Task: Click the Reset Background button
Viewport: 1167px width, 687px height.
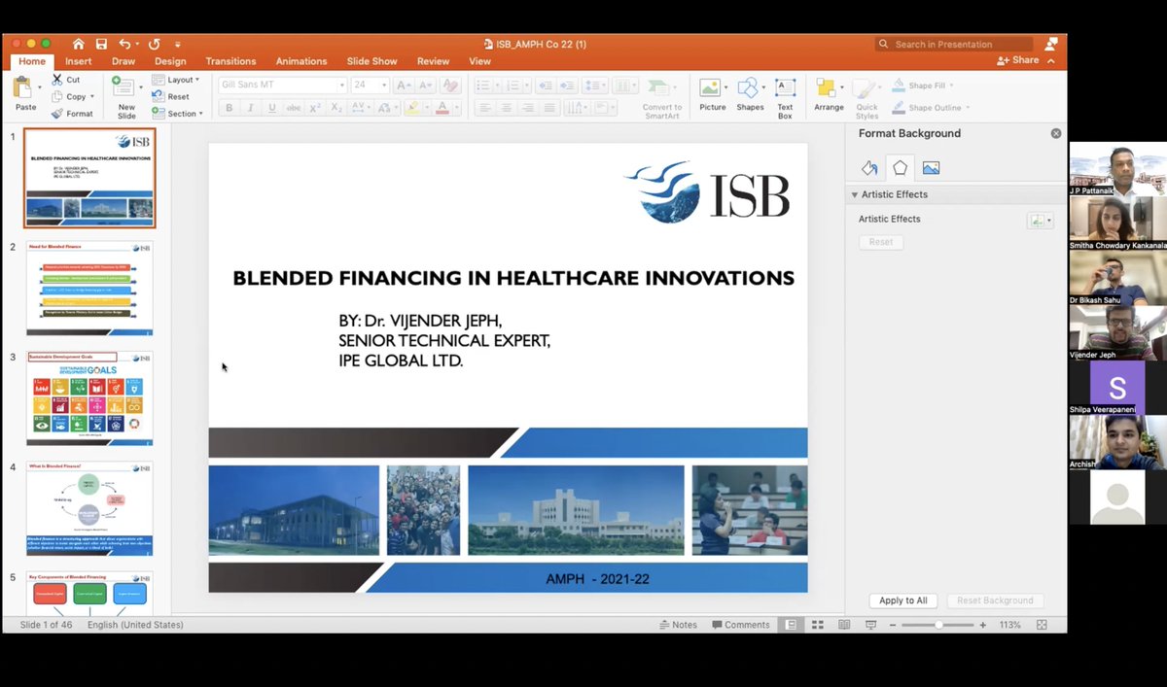Action: click(995, 601)
